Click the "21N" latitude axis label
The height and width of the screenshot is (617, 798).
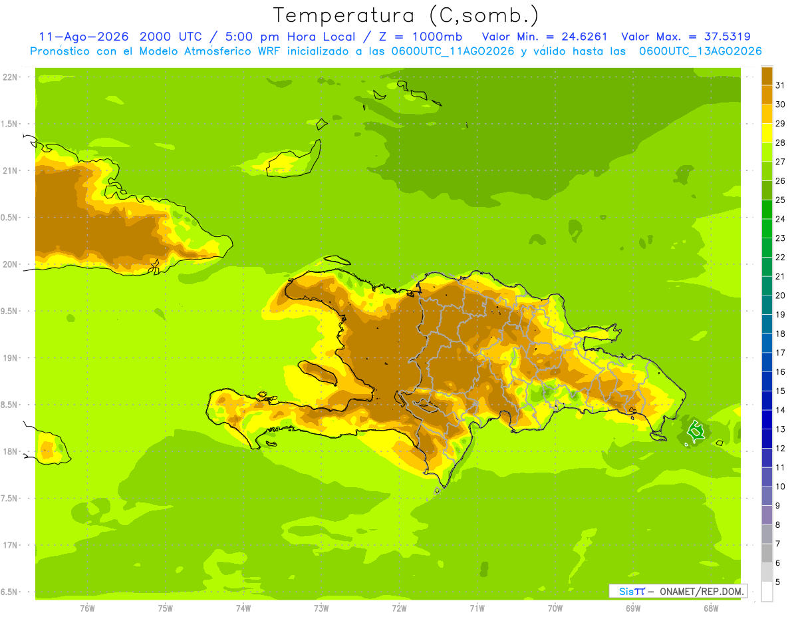pos(11,171)
